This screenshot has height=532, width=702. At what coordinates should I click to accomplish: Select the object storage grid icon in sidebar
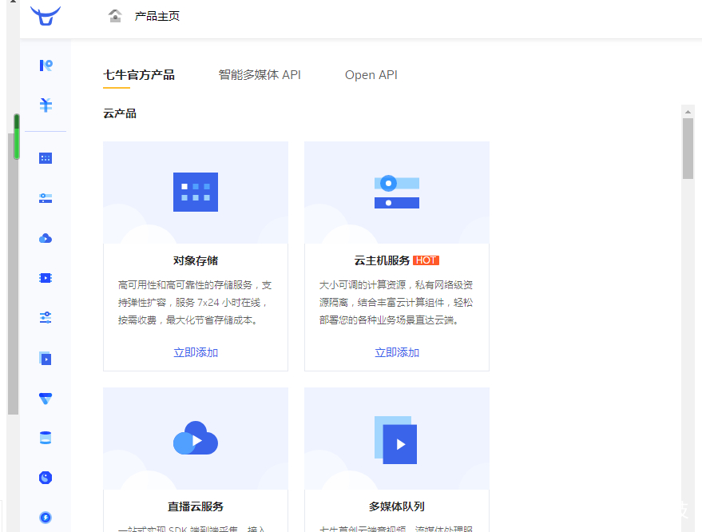point(46,158)
